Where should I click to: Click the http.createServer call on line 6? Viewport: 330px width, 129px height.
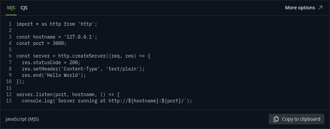pyautogui.click(x=82, y=56)
